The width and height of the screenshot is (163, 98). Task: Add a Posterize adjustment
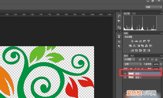pyautogui.click(x=136, y=50)
